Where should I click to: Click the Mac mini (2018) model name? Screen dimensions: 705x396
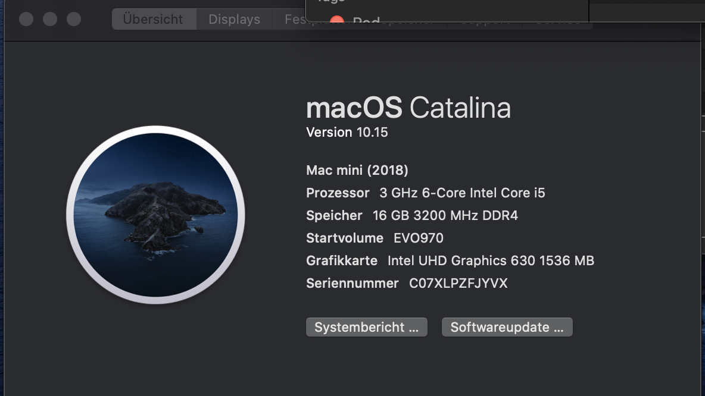357,170
